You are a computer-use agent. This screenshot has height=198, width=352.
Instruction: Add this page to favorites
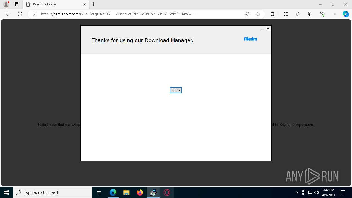point(258,14)
